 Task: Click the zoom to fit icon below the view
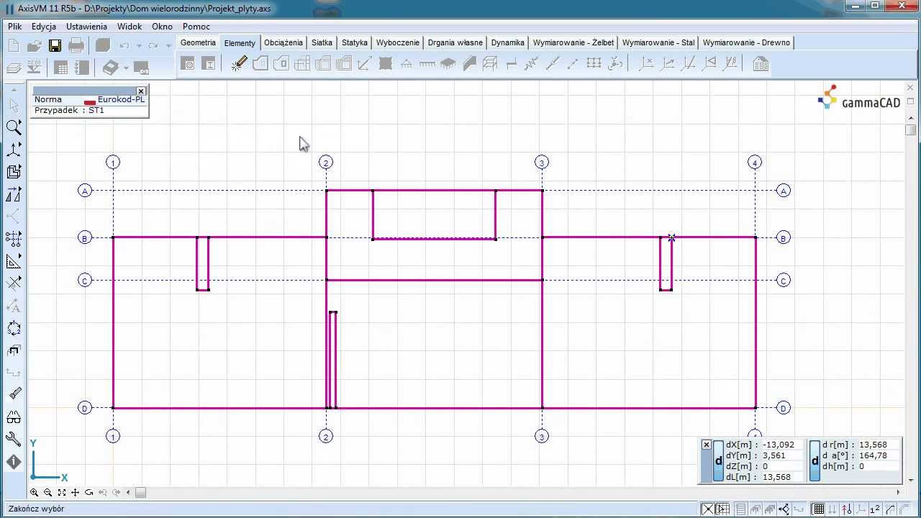click(61, 493)
